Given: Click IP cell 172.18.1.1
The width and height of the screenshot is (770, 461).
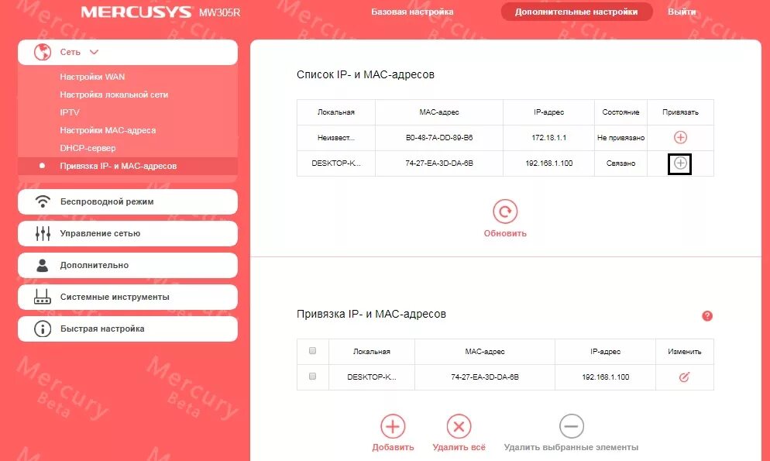Looking at the screenshot, I should pos(548,137).
